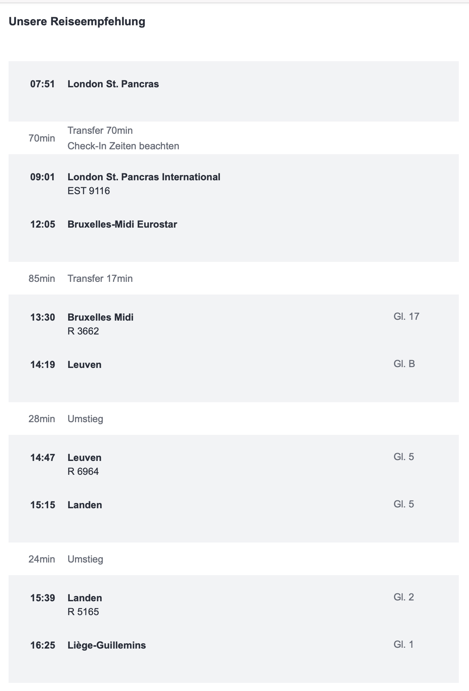Click the "Unsere Reiseempfehlung" heading
469x691 pixels.
pos(77,22)
